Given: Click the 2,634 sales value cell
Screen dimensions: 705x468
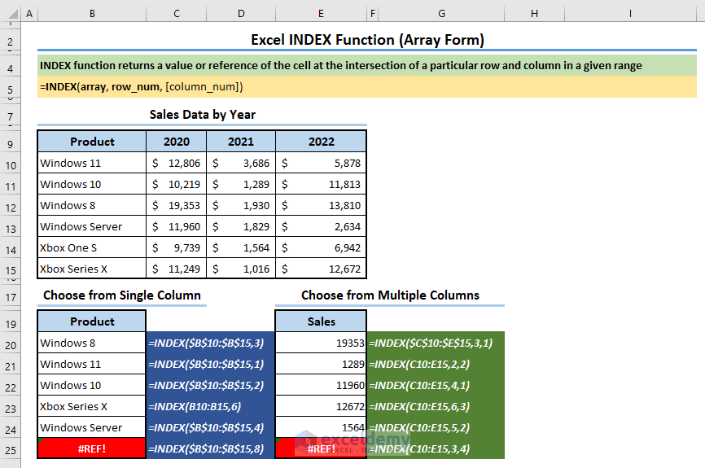Looking at the screenshot, I should pyautogui.click(x=321, y=226).
